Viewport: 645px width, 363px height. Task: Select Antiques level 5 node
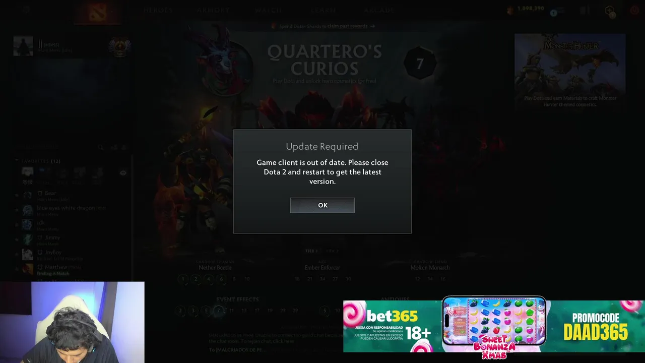pos(325,311)
